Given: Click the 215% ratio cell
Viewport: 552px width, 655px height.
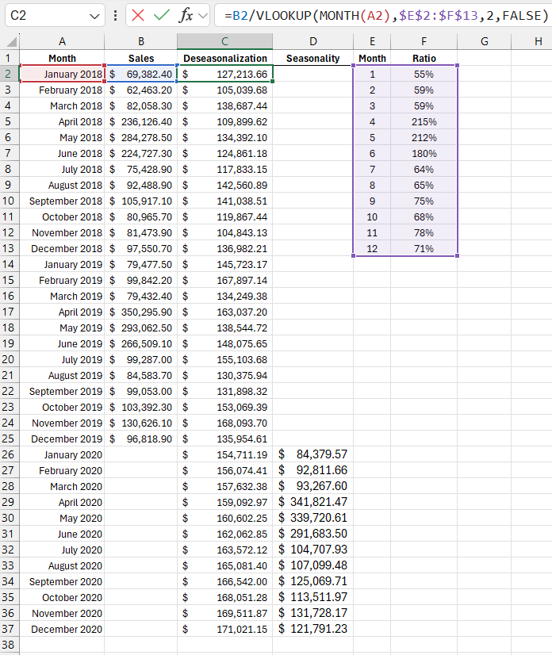Looking at the screenshot, I should (424, 121).
